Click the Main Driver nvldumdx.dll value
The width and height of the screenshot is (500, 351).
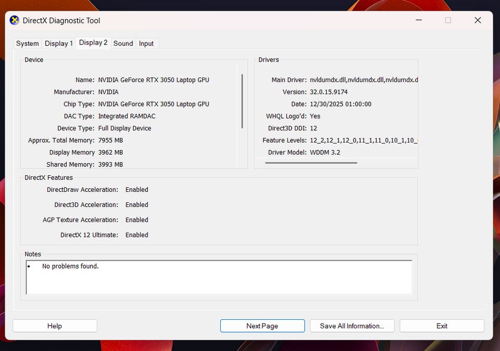click(364, 80)
